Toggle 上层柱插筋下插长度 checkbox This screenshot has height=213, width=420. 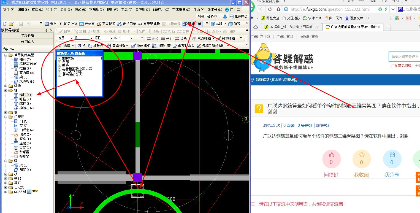click(x=60, y=68)
